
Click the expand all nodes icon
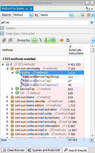point(4,40)
